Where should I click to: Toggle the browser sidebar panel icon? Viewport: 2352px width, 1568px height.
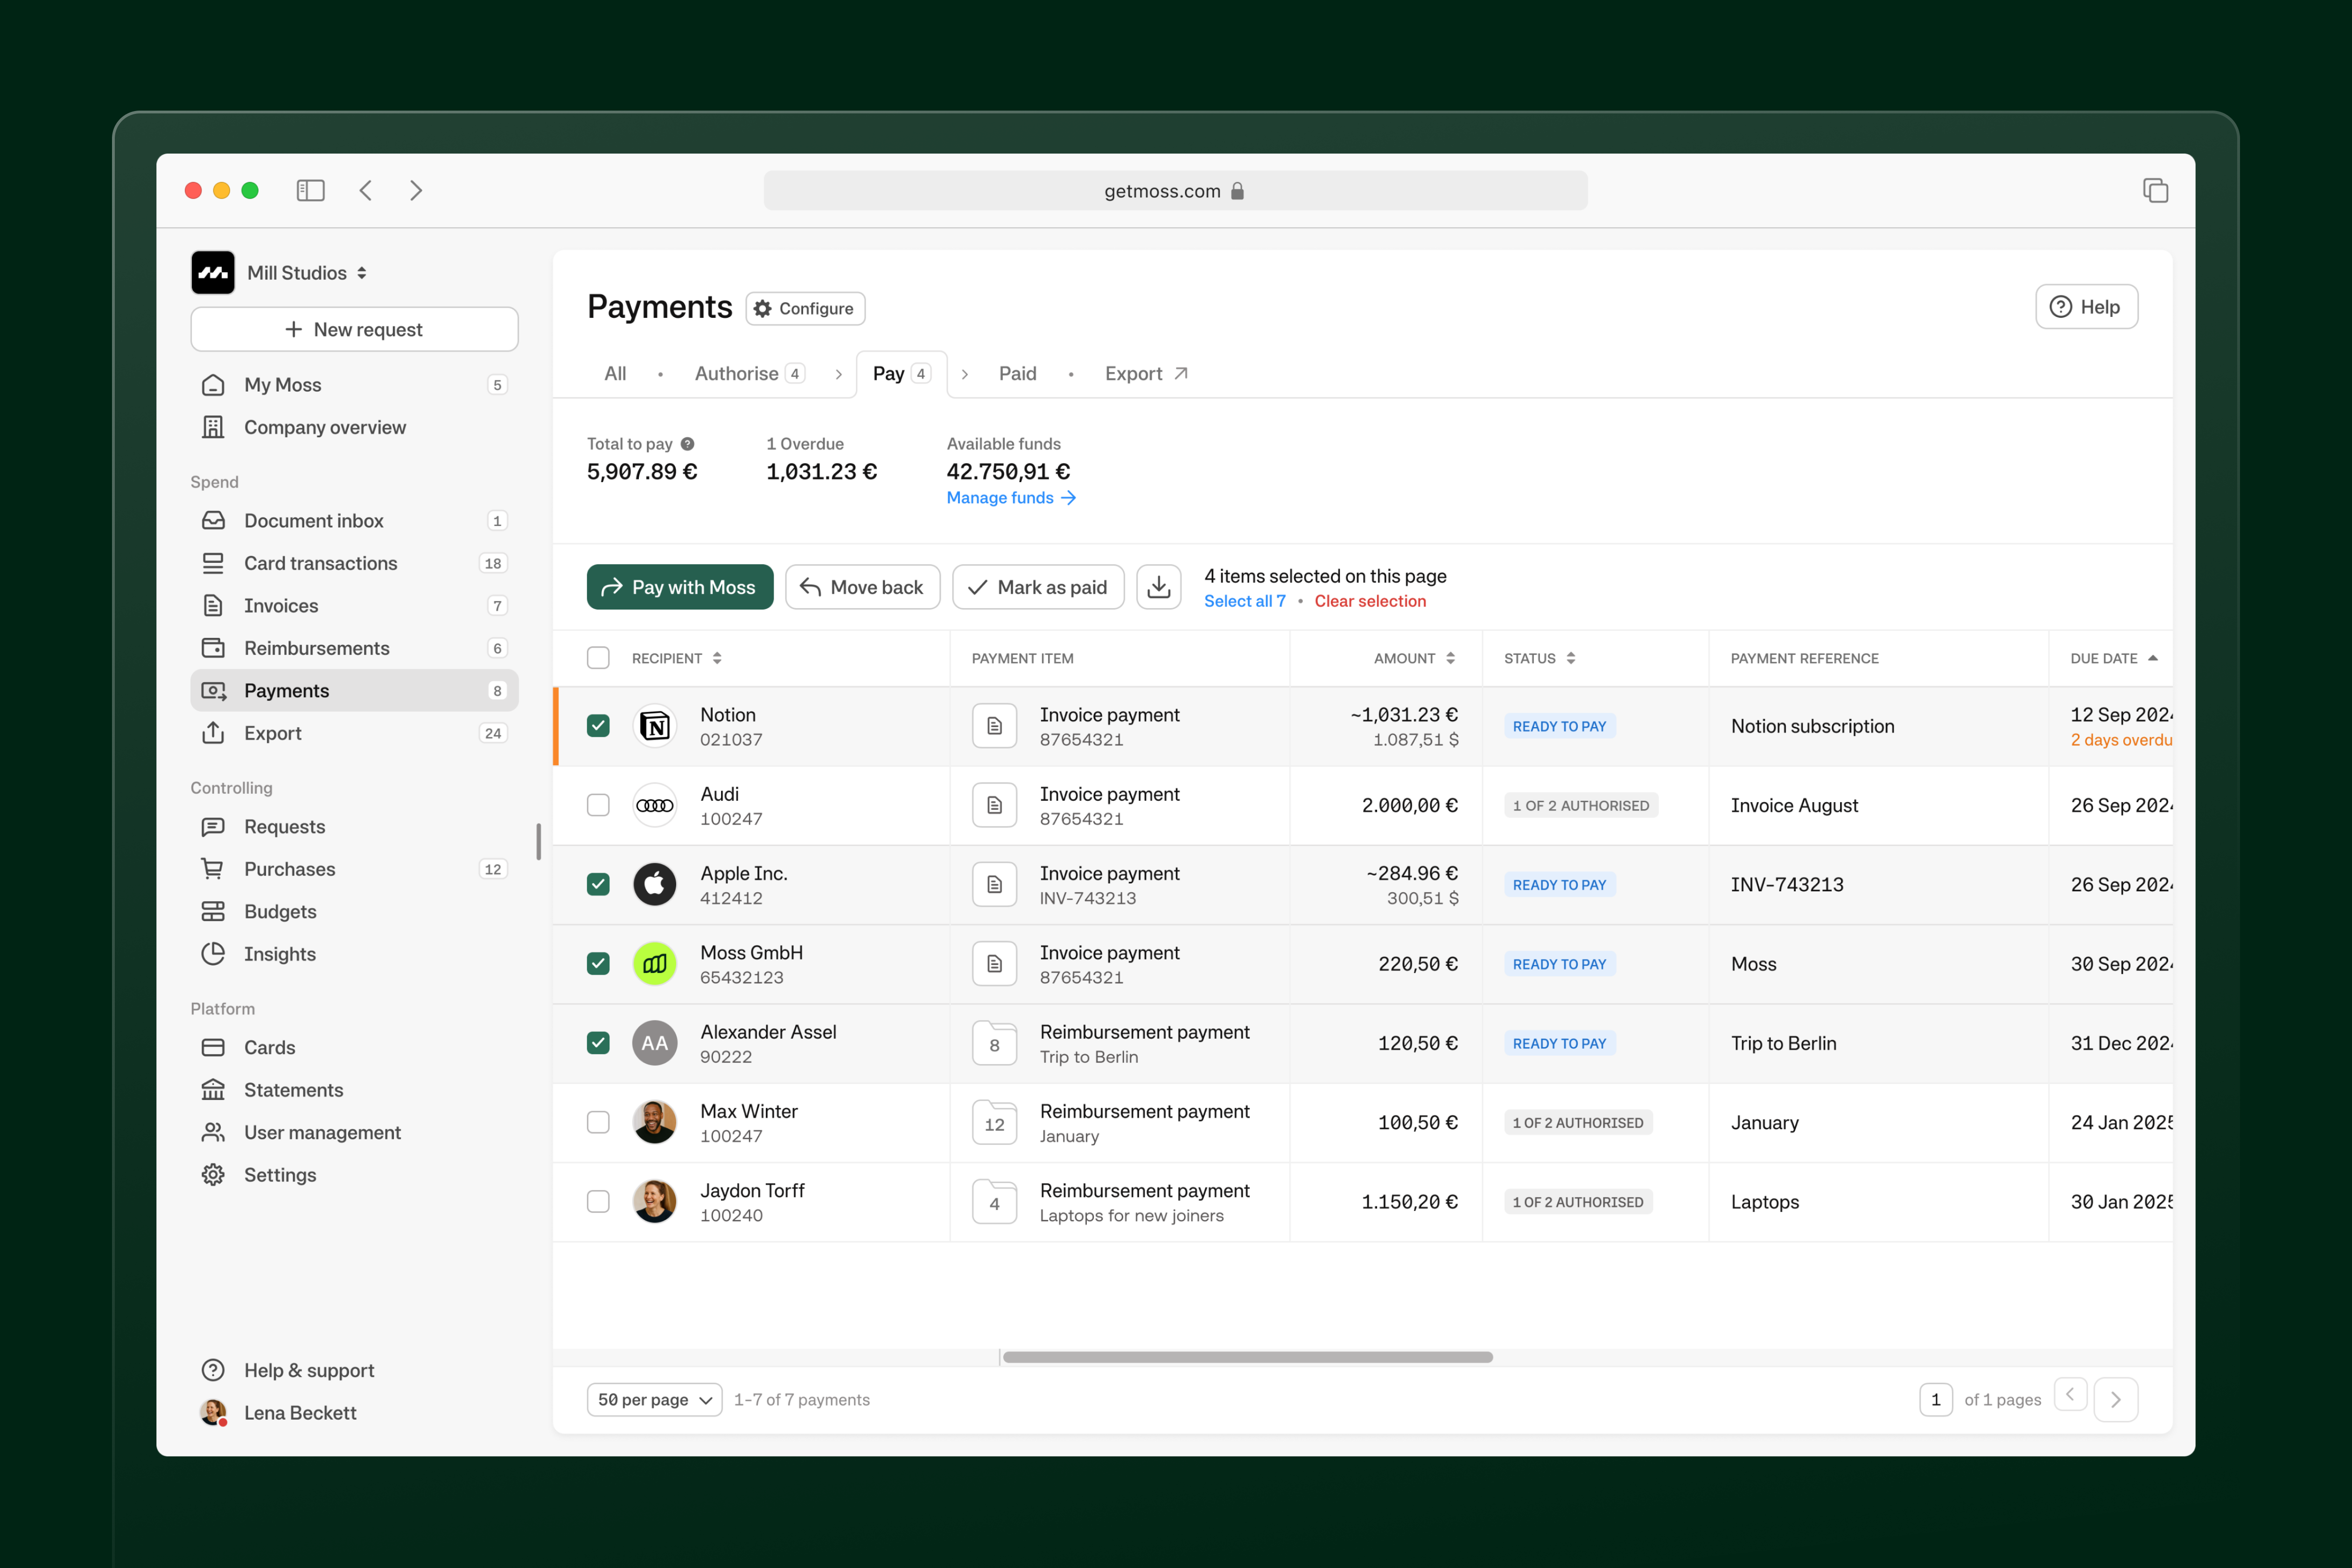coord(310,190)
